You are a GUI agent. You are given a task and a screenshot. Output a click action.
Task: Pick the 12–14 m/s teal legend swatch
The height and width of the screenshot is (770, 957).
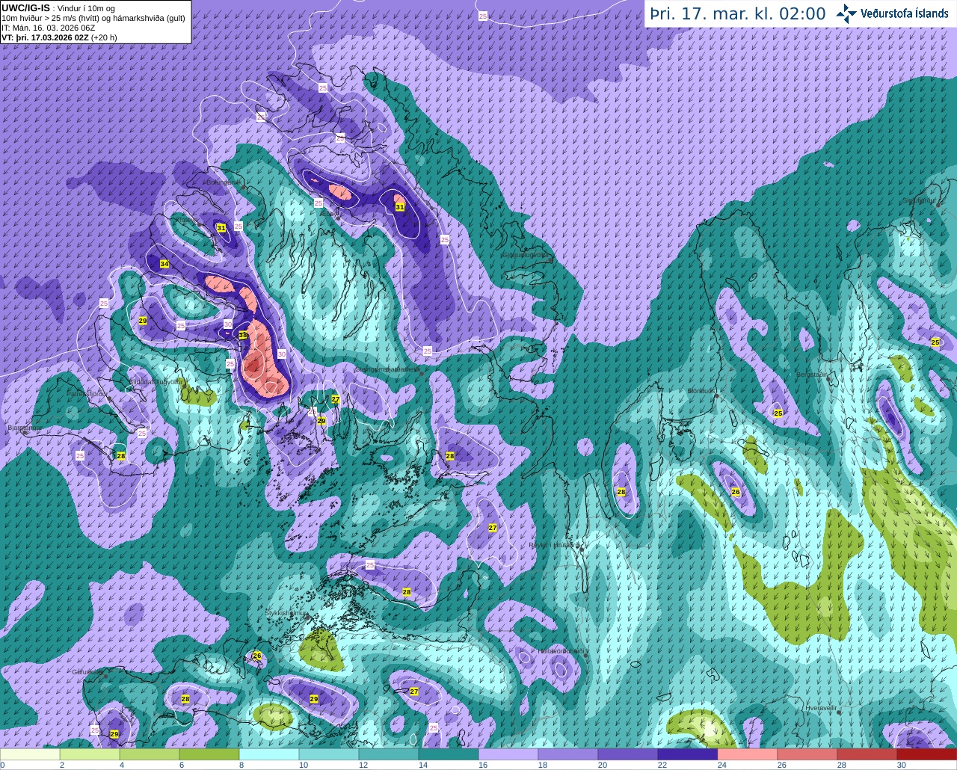(389, 754)
